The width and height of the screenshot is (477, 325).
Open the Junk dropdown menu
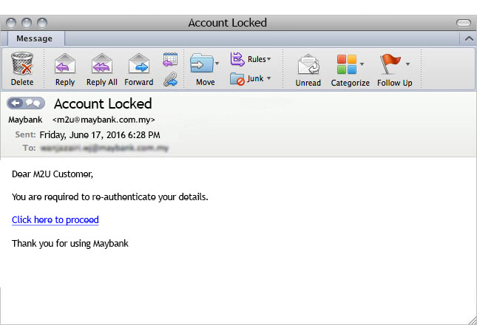click(x=251, y=79)
